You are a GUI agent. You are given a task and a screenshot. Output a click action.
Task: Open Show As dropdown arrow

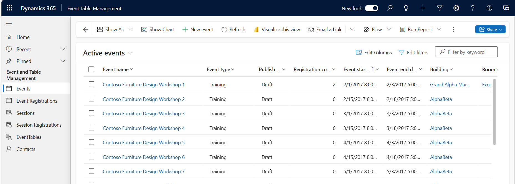(x=130, y=29)
